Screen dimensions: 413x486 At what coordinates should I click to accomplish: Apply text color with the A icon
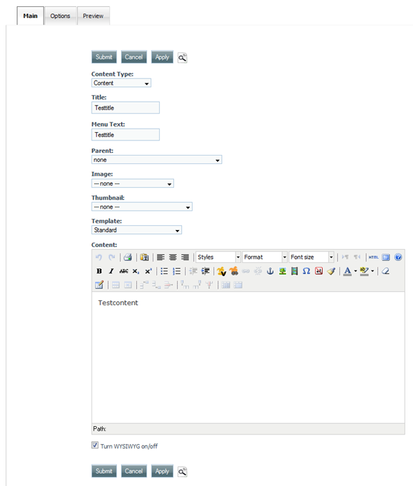pyautogui.click(x=348, y=271)
